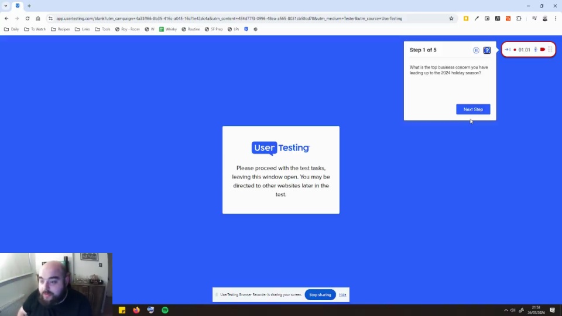Open the Chrome profile avatar

click(x=545, y=19)
